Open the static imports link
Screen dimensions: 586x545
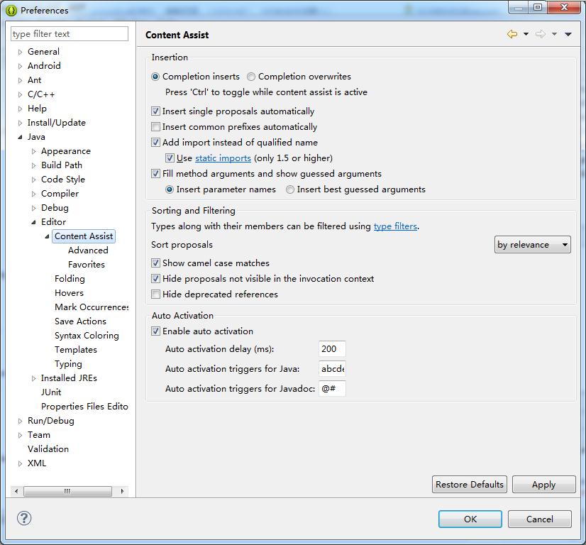pos(223,158)
